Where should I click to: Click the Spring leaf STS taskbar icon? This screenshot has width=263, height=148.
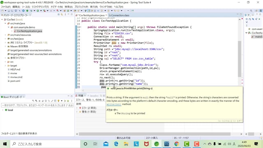(157, 144)
